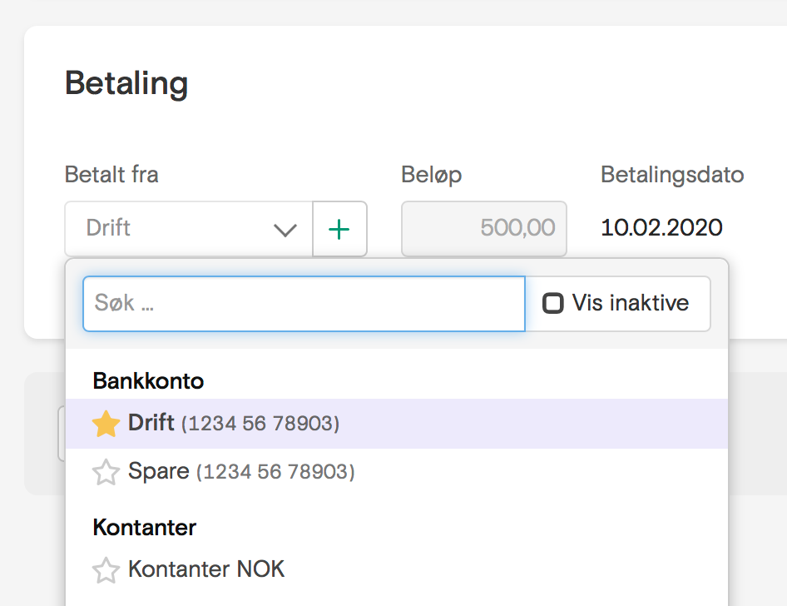The width and height of the screenshot is (787, 606).
Task: Click the Bankkonto group header
Action: coord(148,381)
